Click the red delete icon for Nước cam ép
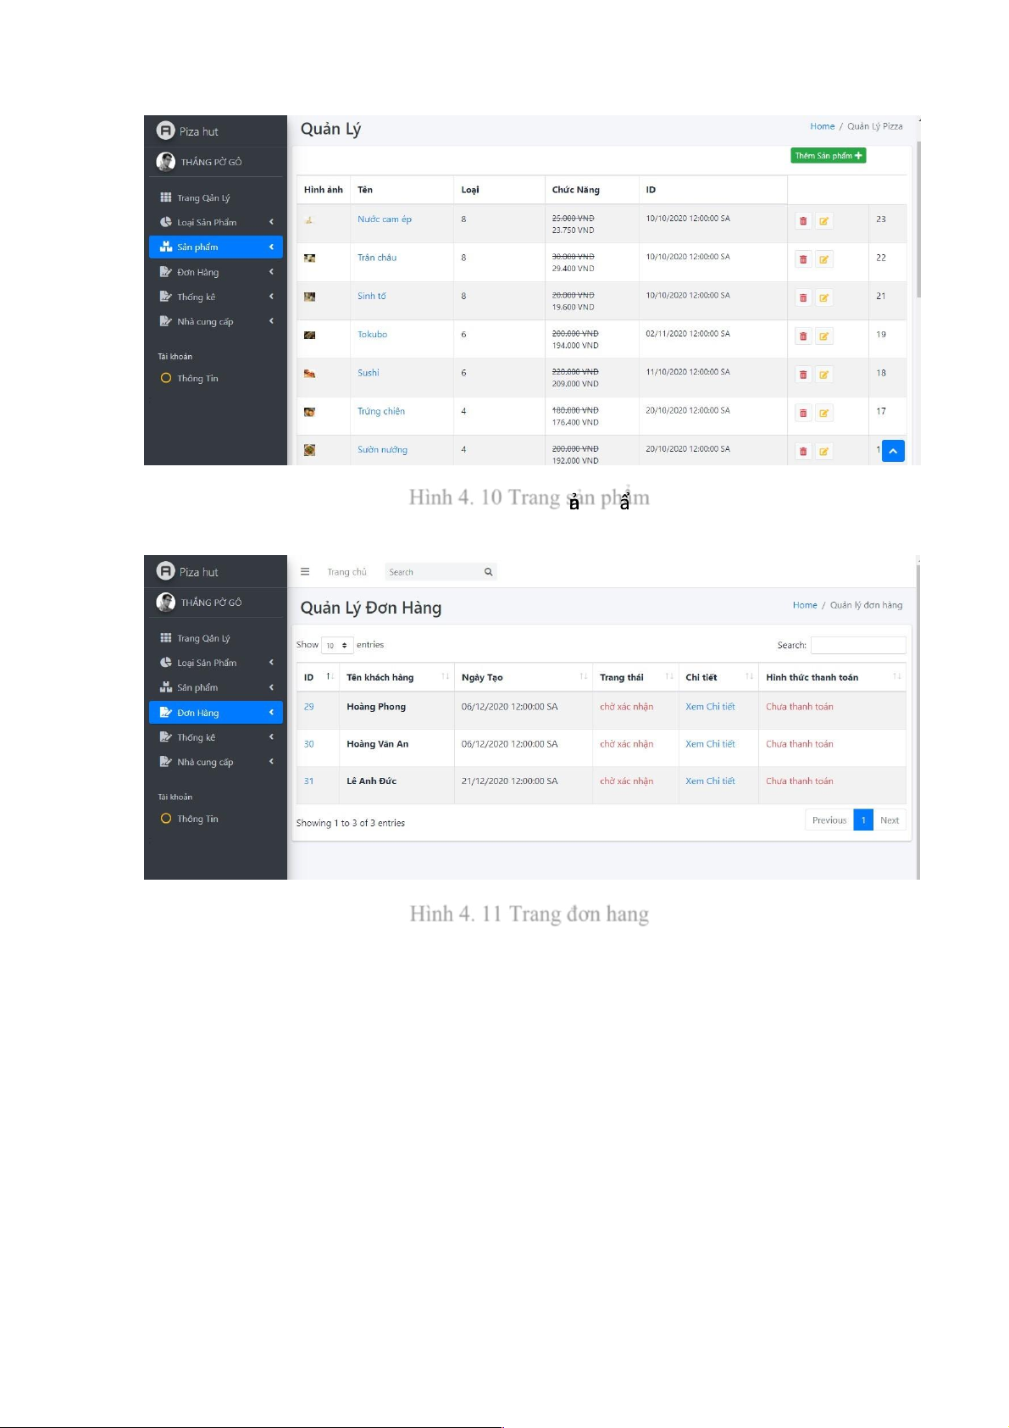 (x=803, y=221)
